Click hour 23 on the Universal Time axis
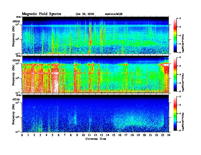The image size is (201, 155). (163, 135)
